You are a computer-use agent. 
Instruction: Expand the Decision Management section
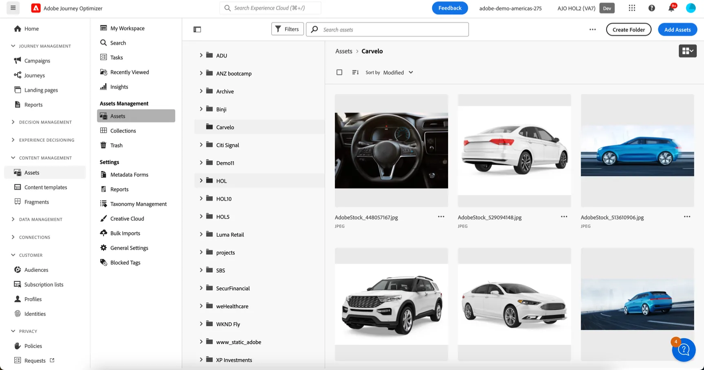(x=13, y=122)
